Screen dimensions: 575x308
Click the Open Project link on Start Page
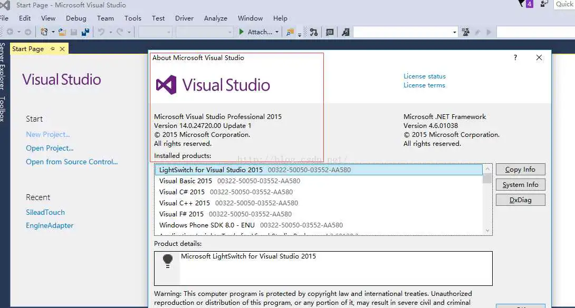tap(50, 148)
